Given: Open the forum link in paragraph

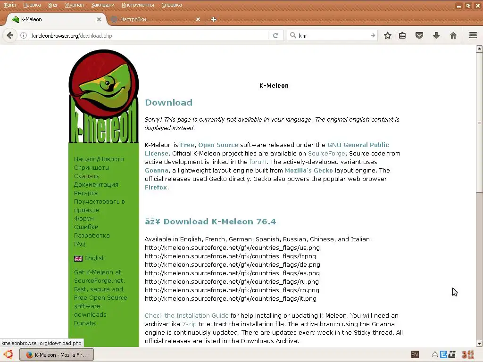Looking at the screenshot, I should [x=258, y=162].
